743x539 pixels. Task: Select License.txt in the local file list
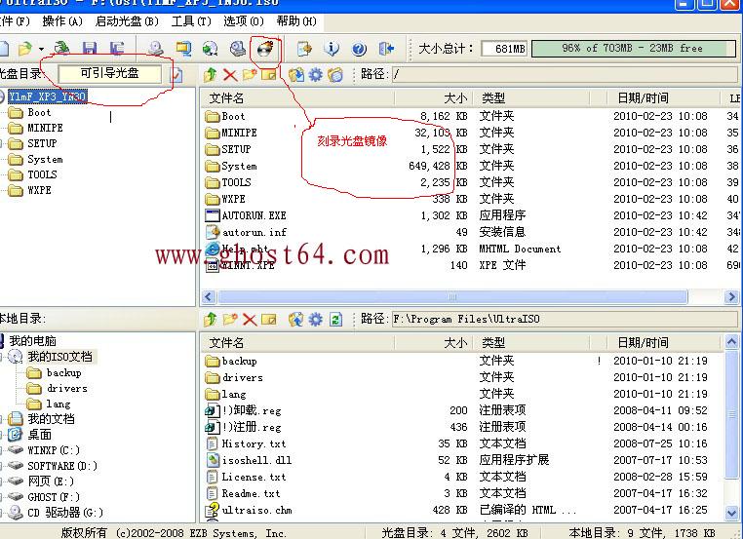(x=254, y=477)
